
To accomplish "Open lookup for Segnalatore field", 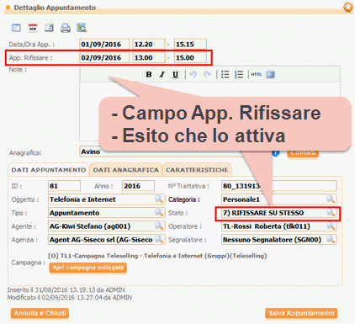I will 331,239.
